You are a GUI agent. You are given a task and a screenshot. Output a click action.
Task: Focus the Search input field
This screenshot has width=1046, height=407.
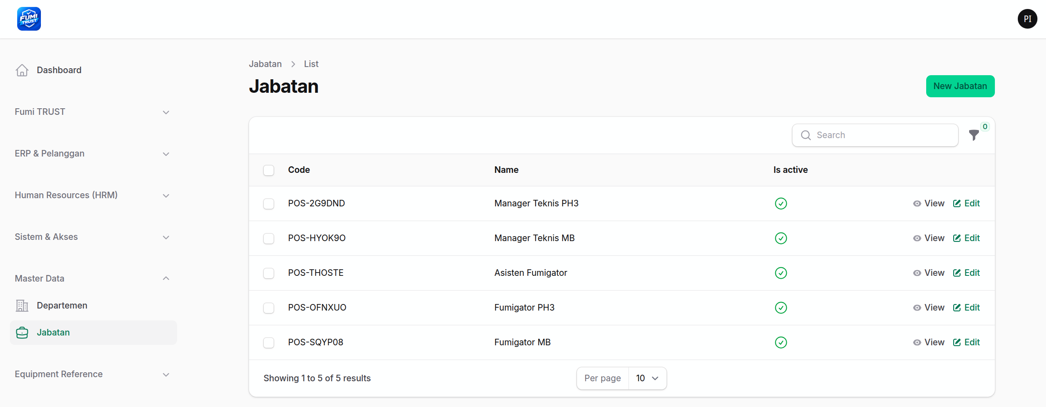(x=875, y=135)
